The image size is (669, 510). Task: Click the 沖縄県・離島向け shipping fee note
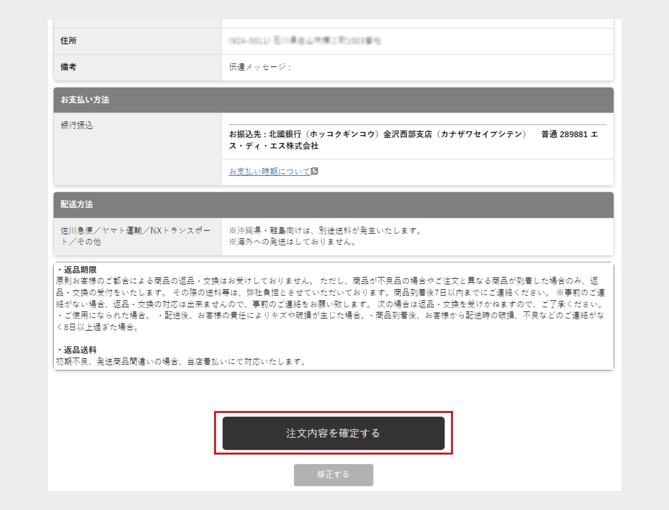pyautogui.click(x=325, y=231)
